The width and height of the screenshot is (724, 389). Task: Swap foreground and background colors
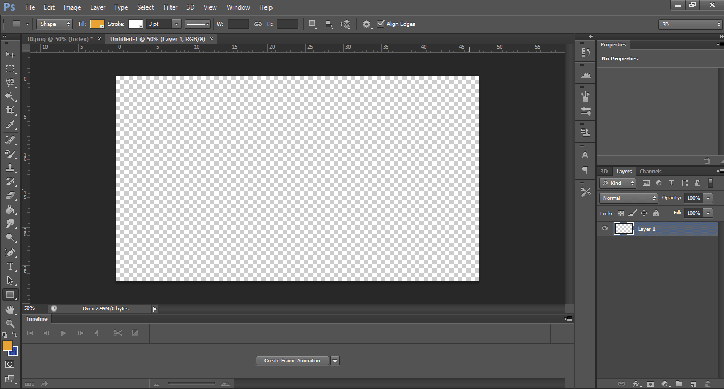pos(14,334)
